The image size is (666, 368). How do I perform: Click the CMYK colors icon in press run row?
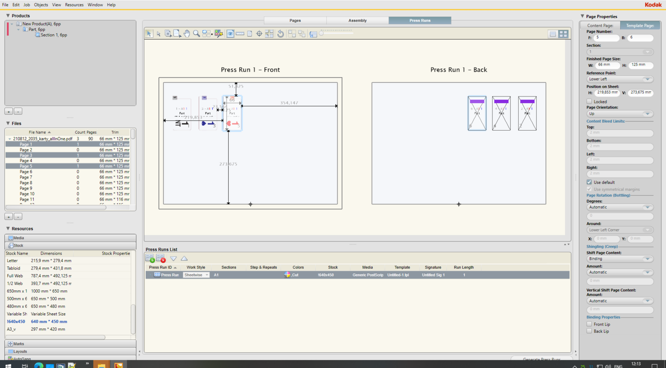coord(287,275)
